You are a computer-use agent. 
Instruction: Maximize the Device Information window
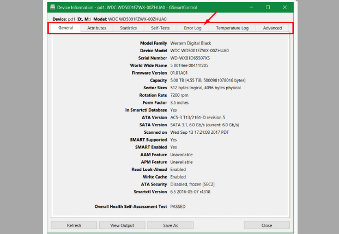[268, 7]
